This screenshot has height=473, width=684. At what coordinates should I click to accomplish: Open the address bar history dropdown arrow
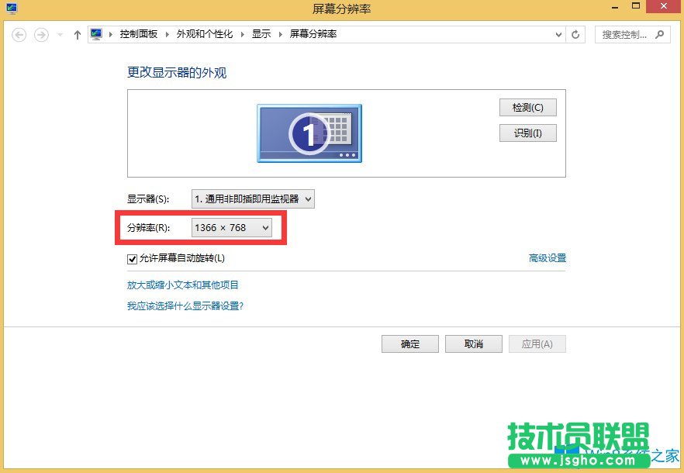click(557, 34)
